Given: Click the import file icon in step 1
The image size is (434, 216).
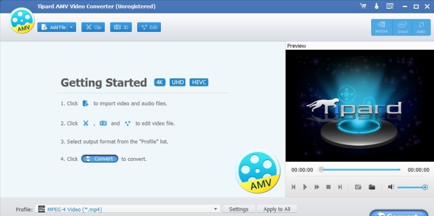Looking at the screenshot, I should [85, 103].
